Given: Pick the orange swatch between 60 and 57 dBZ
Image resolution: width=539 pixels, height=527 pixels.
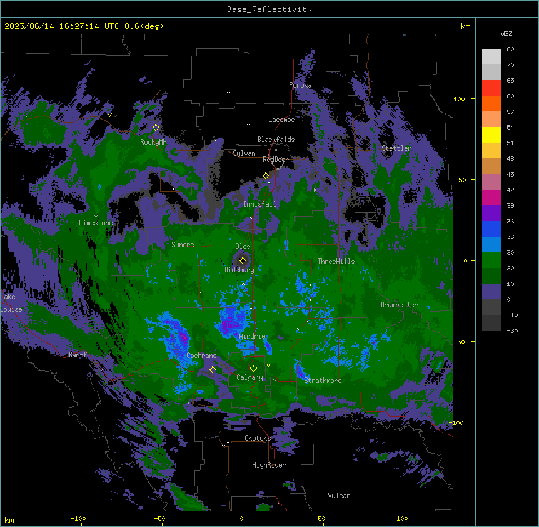Looking at the screenshot, I should (x=491, y=103).
